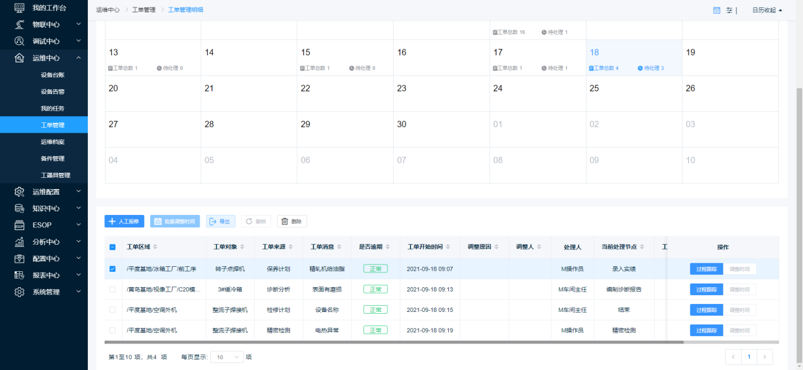803x370 pixels.
Task: Click the 人工报修 button
Action: pos(125,221)
